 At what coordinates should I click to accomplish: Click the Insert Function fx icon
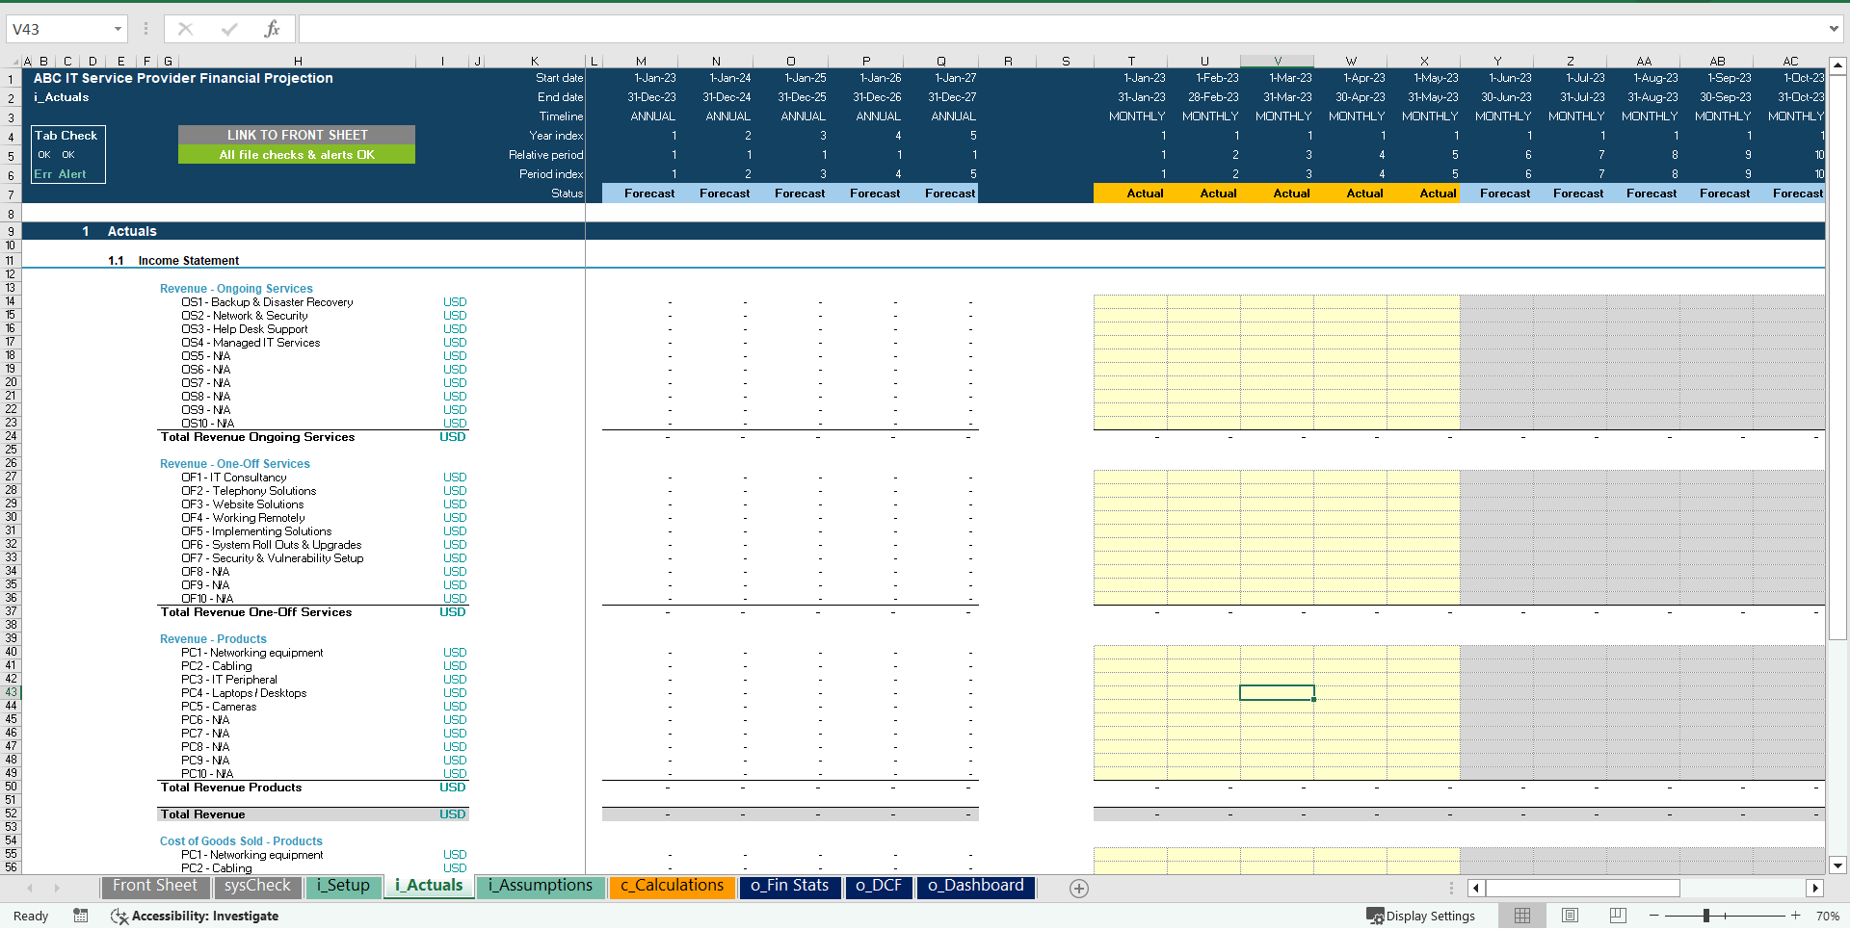tap(272, 29)
